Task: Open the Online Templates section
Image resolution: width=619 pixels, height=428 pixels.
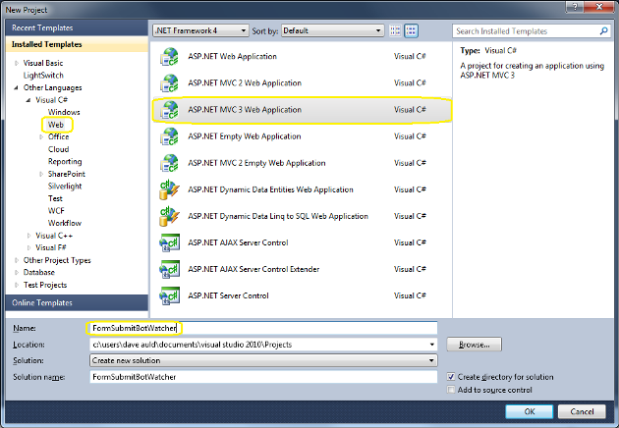Action: pyautogui.click(x=77, y=303)
